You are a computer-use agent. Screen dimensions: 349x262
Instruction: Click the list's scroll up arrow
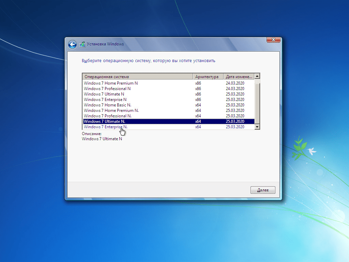pos(257,76)
